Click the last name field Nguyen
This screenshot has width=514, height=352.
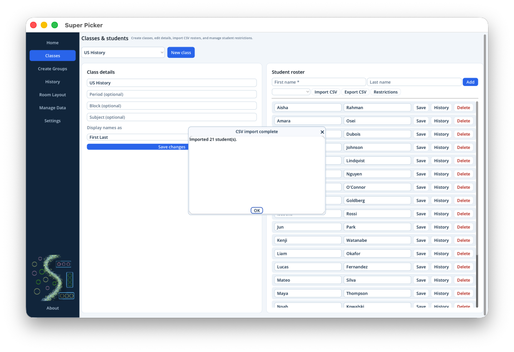[x=377, y=174]
